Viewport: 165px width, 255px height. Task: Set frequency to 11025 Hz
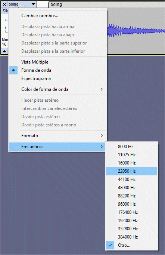coord(131,155)
